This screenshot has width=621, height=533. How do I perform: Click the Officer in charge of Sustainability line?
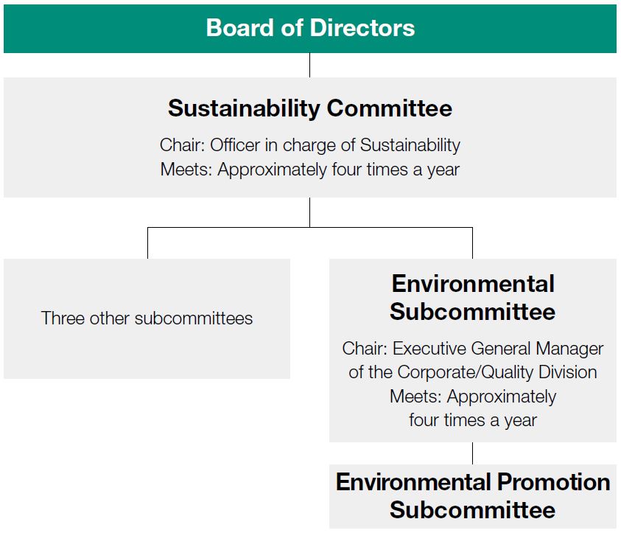(310, 145)
